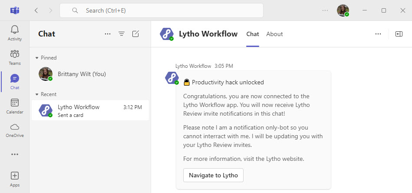The image size is (412, 193).
Task: Go back with the back arrow
Action: point(36,10)
